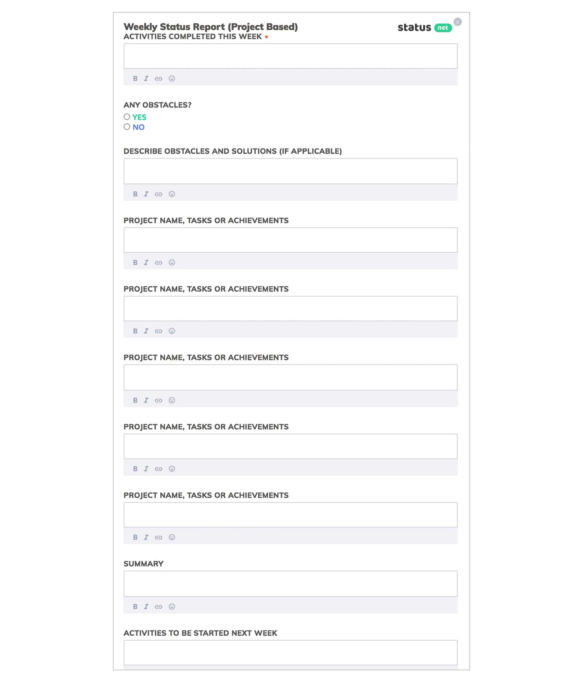The height and width of the screenshot is (682, 583).
Task: Click Activities To Be Started Next Week field
Action: (290, 652)
